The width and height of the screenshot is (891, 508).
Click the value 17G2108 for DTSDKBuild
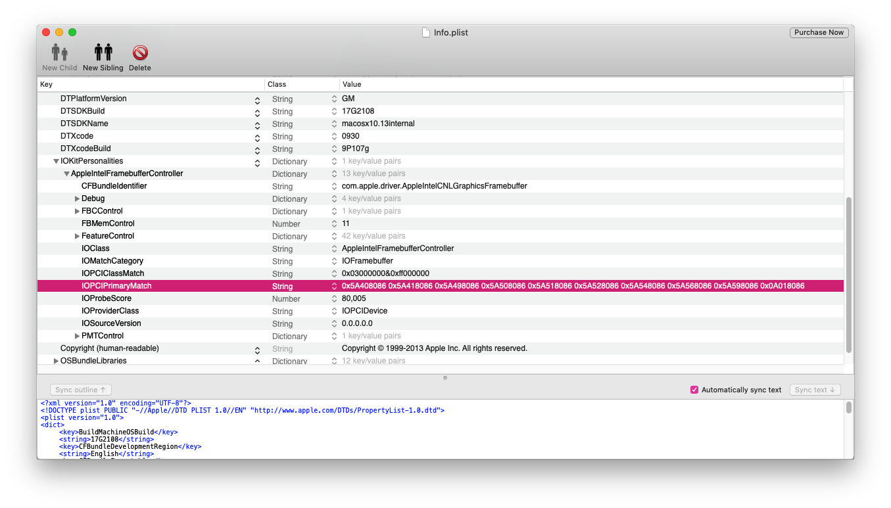358,111
